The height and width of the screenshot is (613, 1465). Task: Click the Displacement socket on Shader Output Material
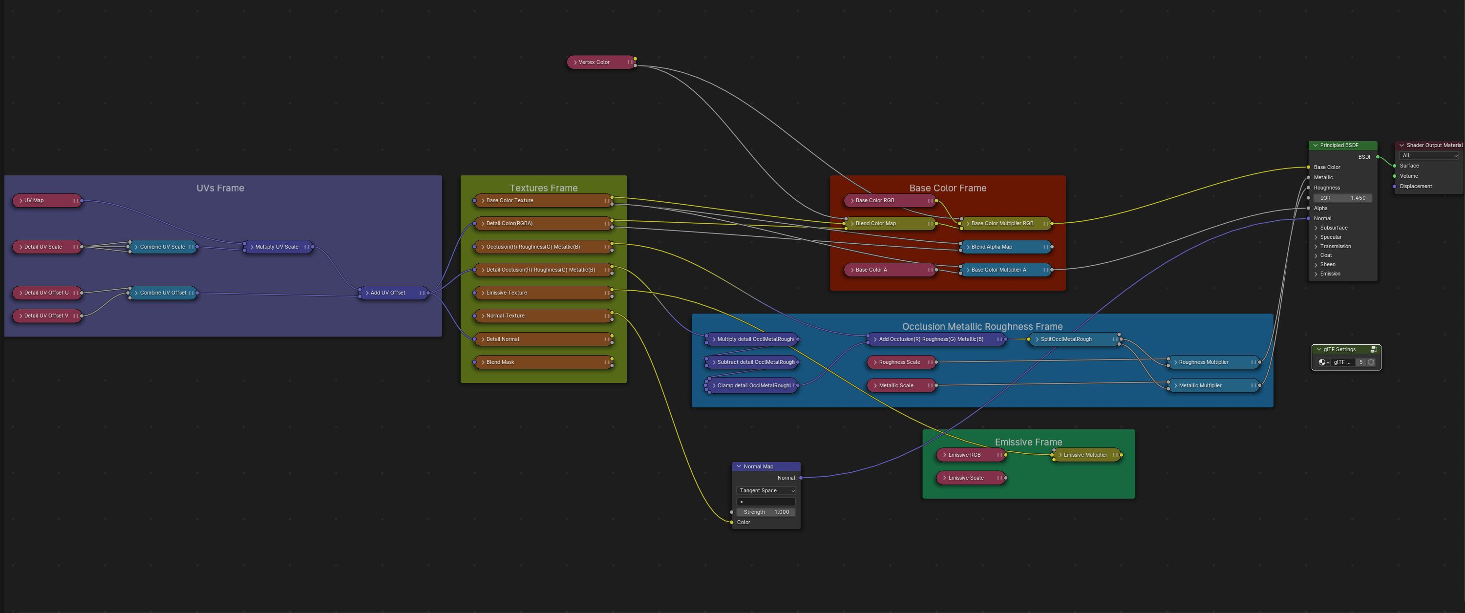point(1395,187)
